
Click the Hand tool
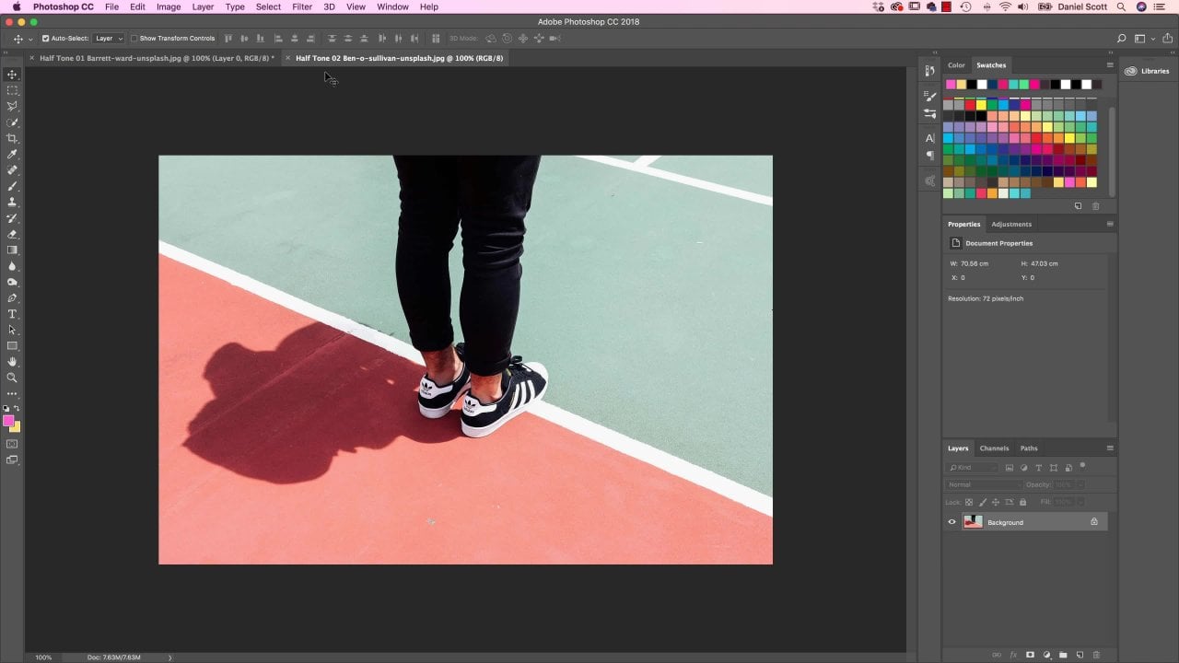12,362
